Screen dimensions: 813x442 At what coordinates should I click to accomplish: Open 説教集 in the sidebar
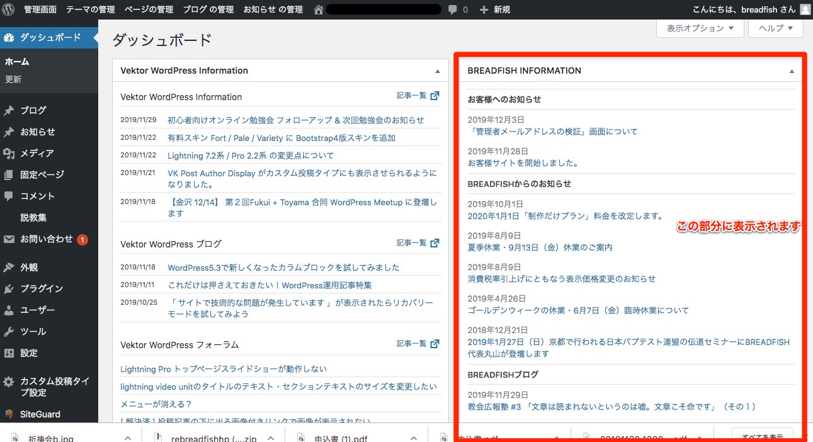[33, 217]
